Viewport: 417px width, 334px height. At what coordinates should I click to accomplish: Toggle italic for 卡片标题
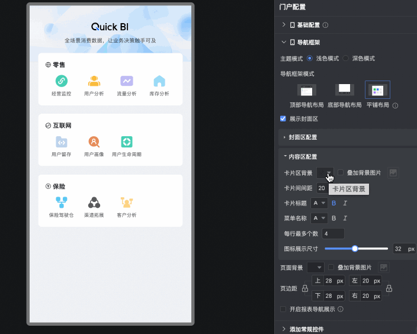[x=345, y=203]
